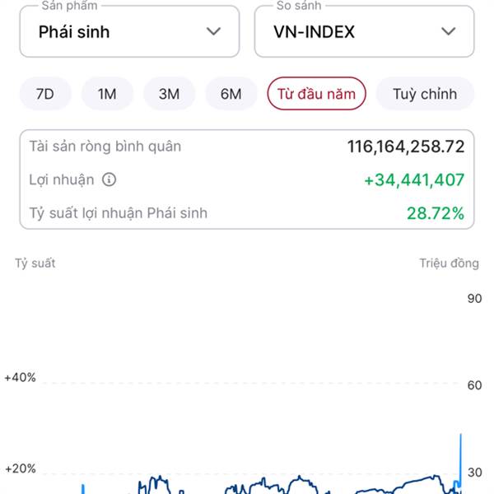Tap the 28.72% return rate value
Screen dimensions: 494x494
pos(436,213)
